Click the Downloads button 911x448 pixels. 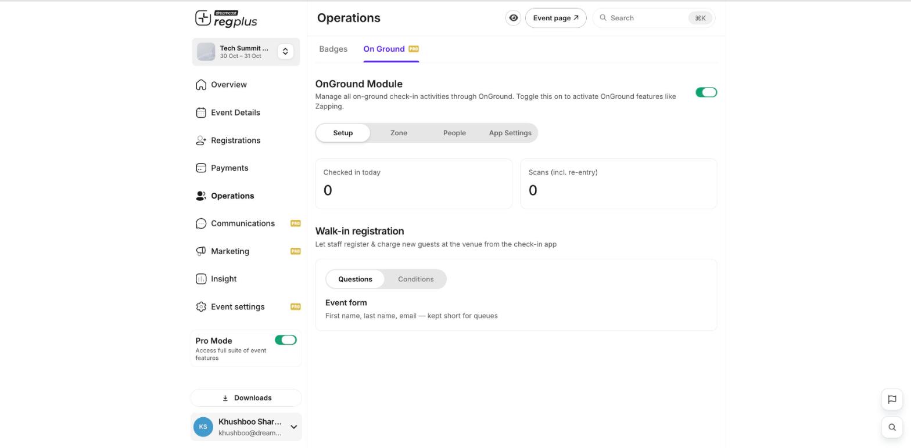point(246,398)
